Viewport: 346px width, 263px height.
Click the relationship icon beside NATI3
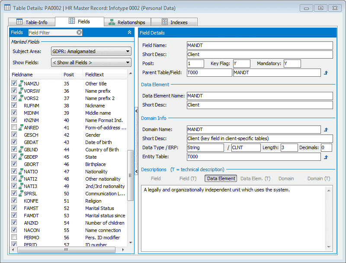tap(21, 186)
